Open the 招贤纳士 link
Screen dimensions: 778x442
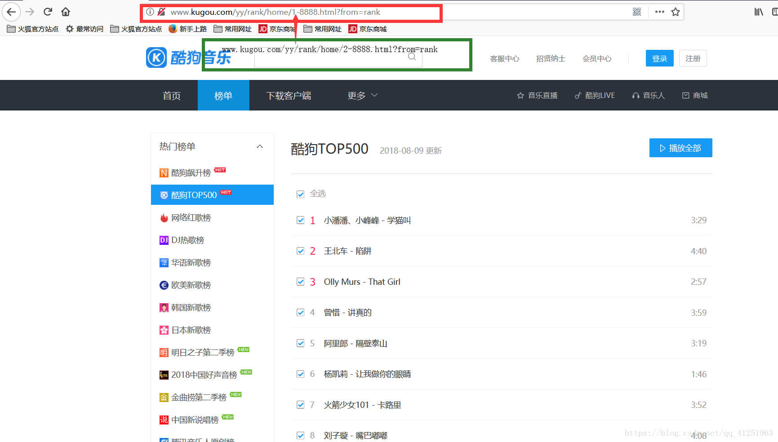click(551, 58)
